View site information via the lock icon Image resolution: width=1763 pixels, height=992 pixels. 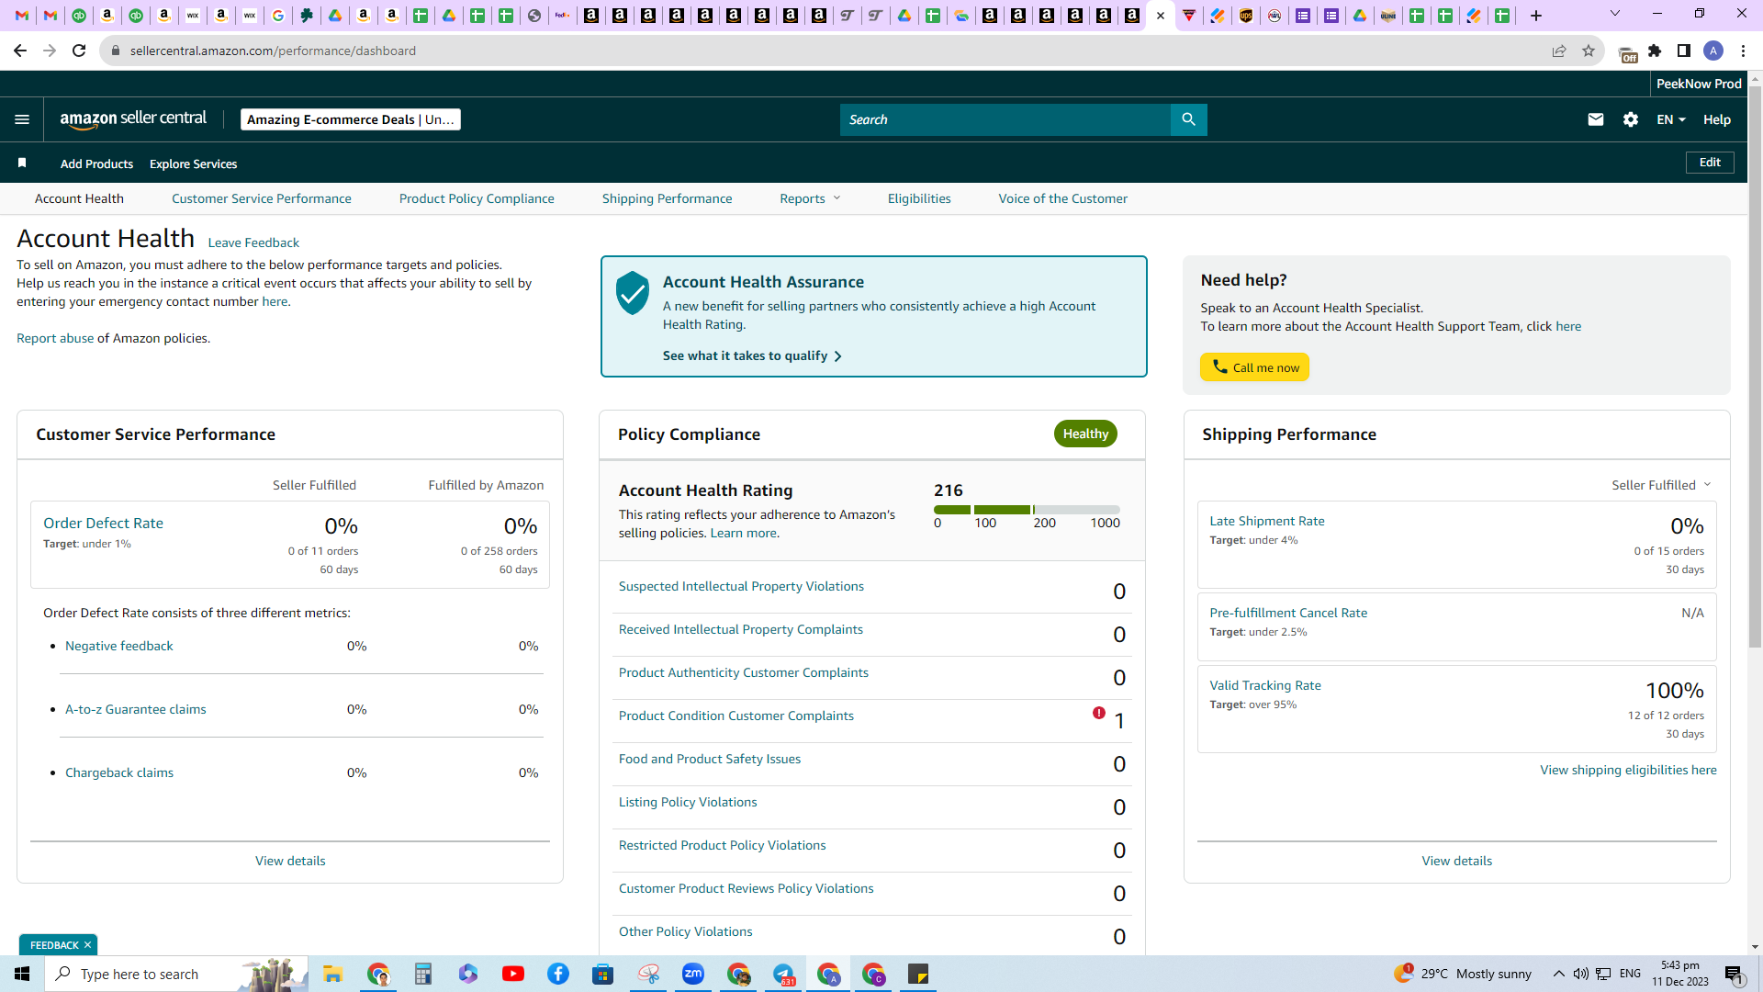(x=116, y=51)
